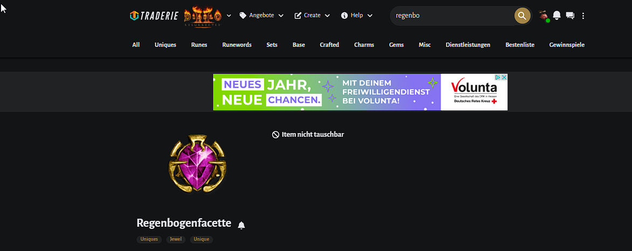Close the ad with X icon
The height and width of the screenshot is (251, 632).
point(504,77)
